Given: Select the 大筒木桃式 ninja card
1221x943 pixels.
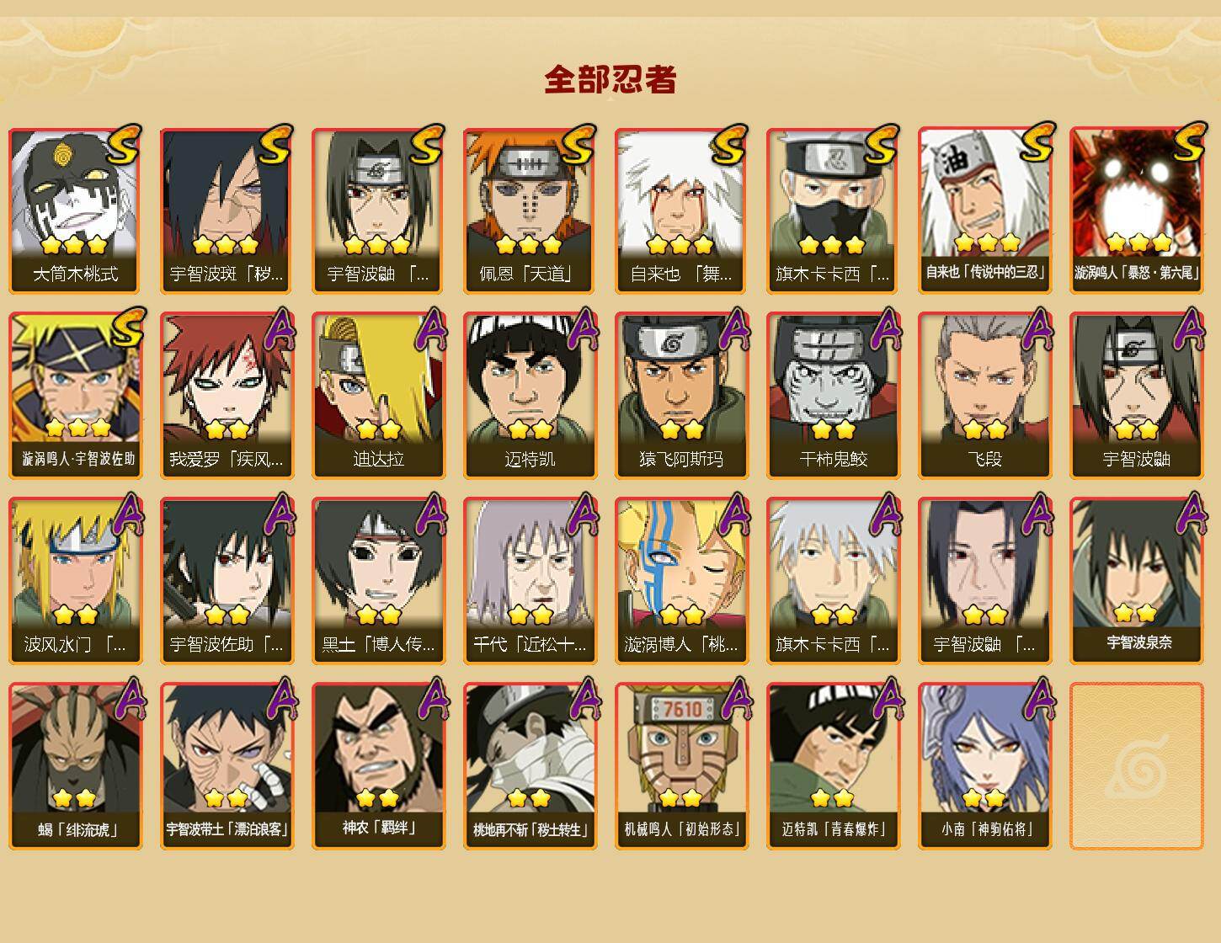Looking at the screenshot, I should coord(76,210).
